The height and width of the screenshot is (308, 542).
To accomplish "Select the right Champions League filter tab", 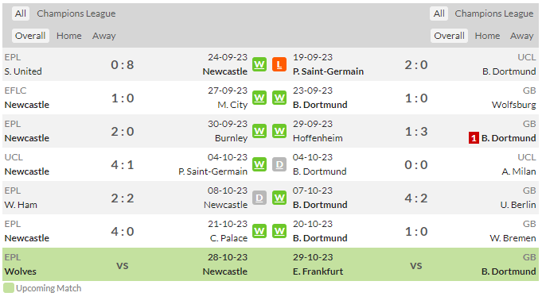I will point(494,13).
